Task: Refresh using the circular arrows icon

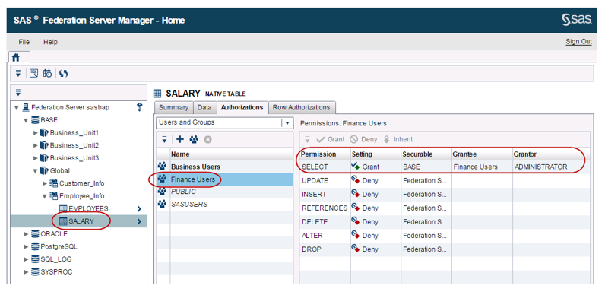Action: click(64, 73)
